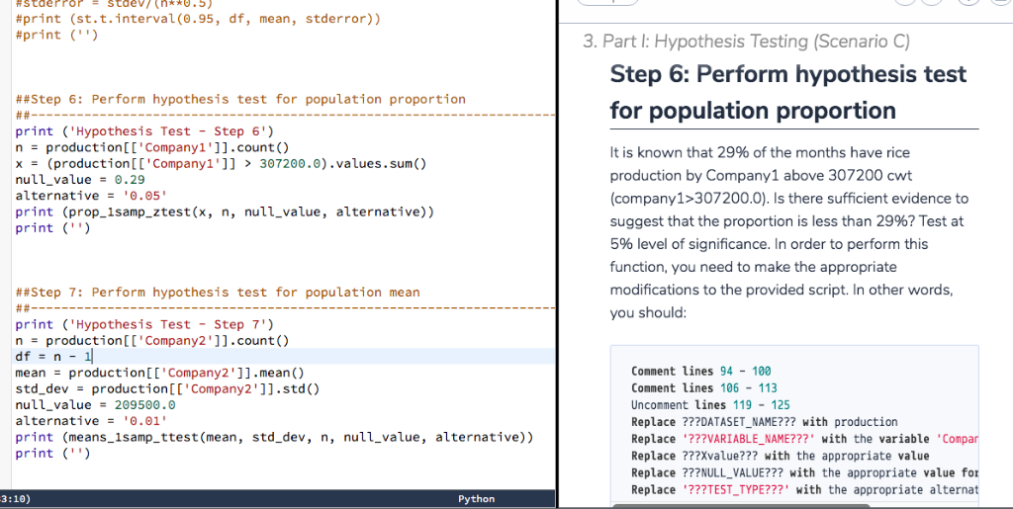The image size is (1013, 509).
Task: Click the alternative = '0.05' line
Action: (x=91, y=196)
